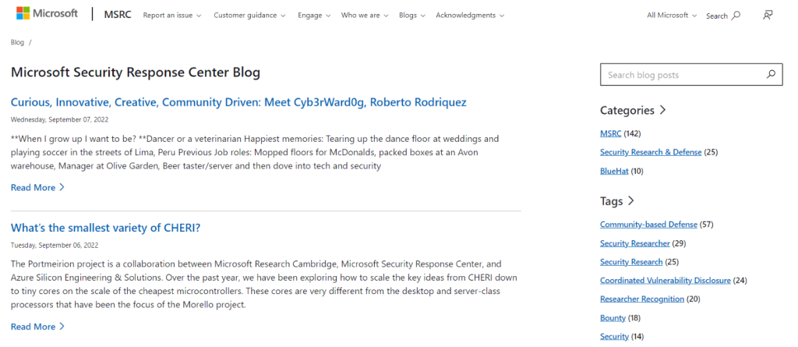
Task: Open the Who we are menu
Action: [364, 16]
